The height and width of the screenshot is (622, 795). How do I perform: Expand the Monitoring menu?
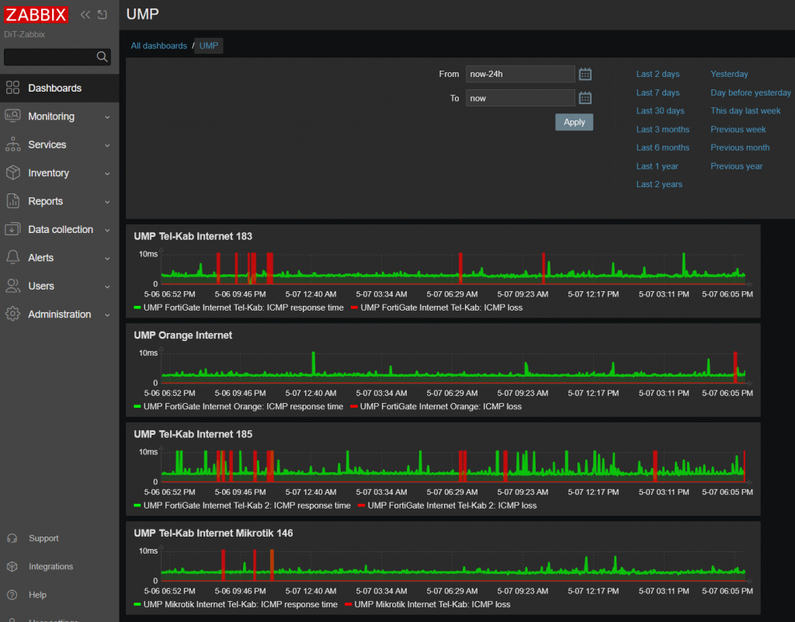click(51, 116)
